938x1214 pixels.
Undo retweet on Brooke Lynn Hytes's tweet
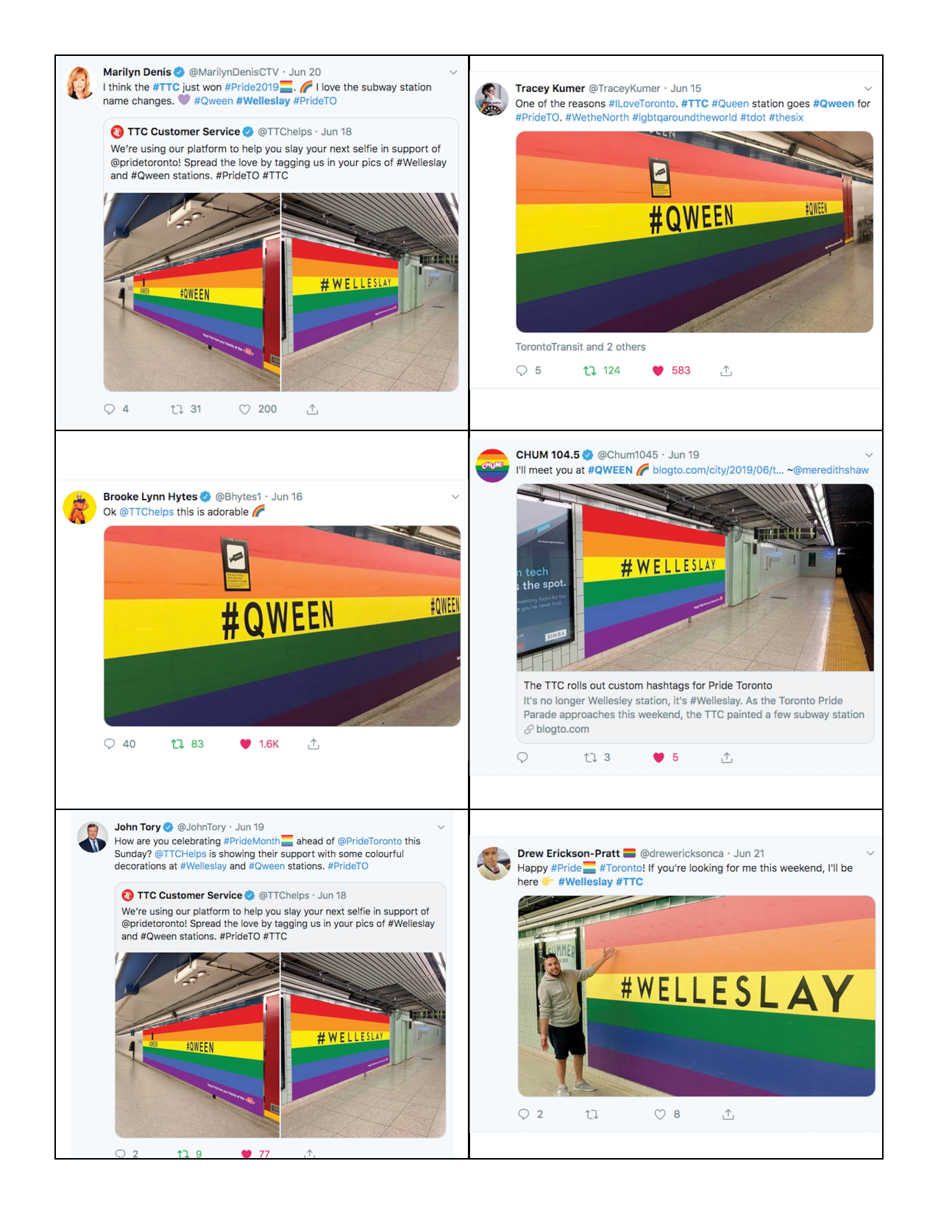coord(177,744)
